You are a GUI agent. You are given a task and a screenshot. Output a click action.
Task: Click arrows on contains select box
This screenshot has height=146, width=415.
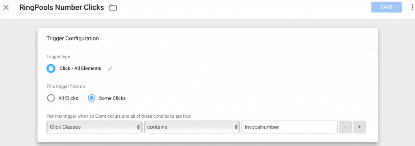tap(236, 127)
